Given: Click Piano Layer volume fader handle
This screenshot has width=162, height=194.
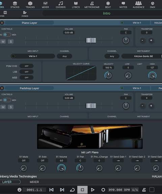Looking at the screenshot, I should click(x=91, y=40).
